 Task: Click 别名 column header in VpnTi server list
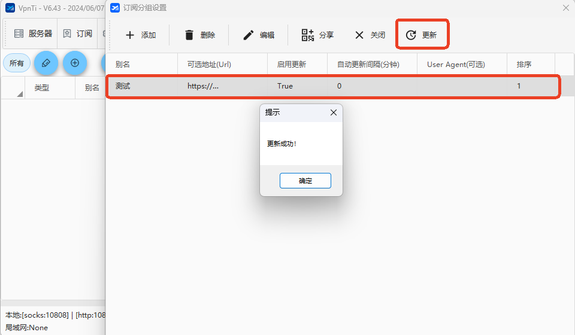coord(92,88)
